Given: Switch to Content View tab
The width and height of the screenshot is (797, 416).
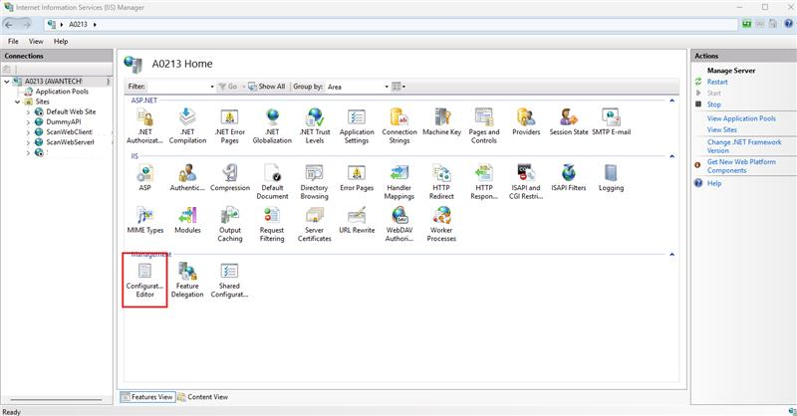Looking at the screenshot, I should pos(203,397).
